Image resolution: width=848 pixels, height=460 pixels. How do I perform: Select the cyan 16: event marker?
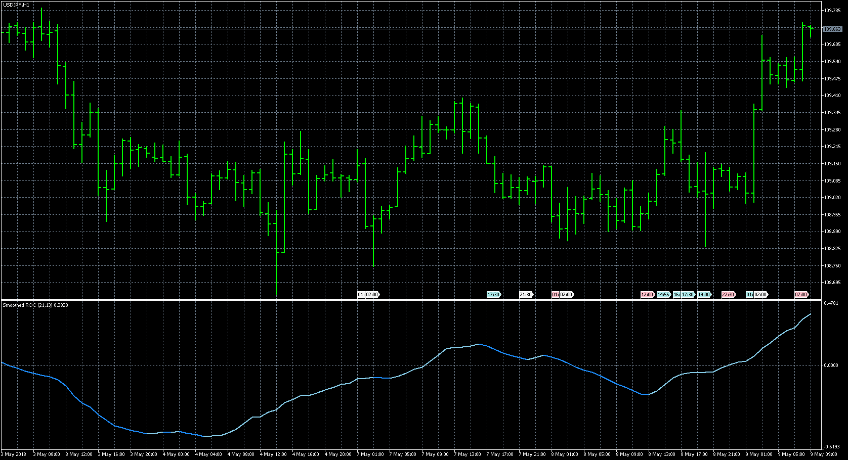tap(676, 295)
